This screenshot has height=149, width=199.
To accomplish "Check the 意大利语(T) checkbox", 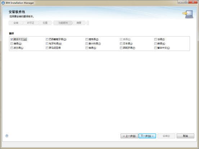I will [87, 44].
